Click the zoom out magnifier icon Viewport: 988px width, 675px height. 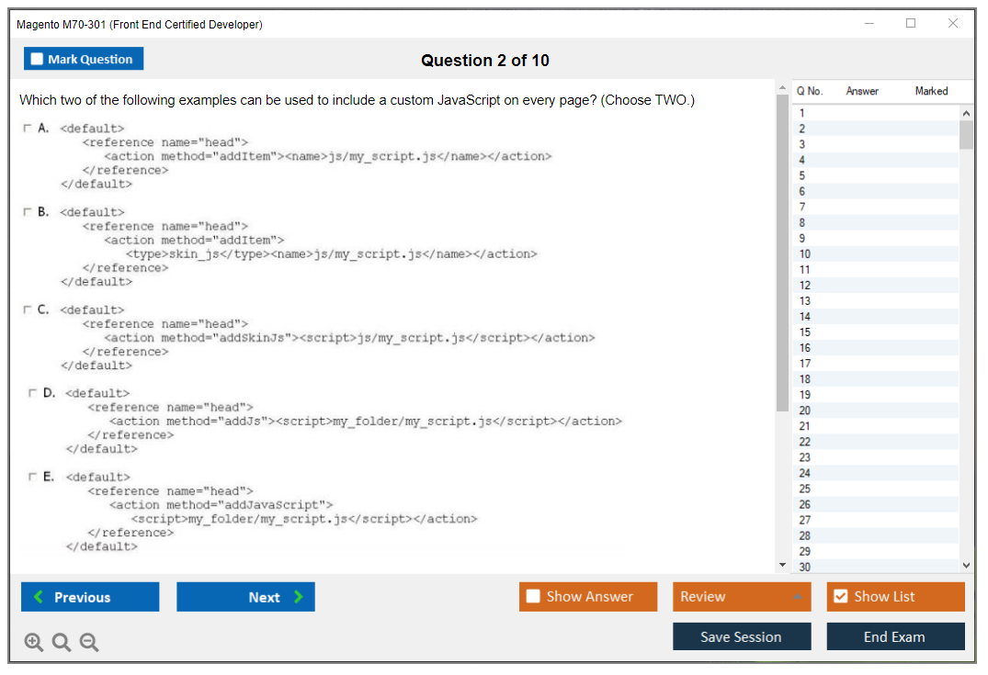coord(89,643)
